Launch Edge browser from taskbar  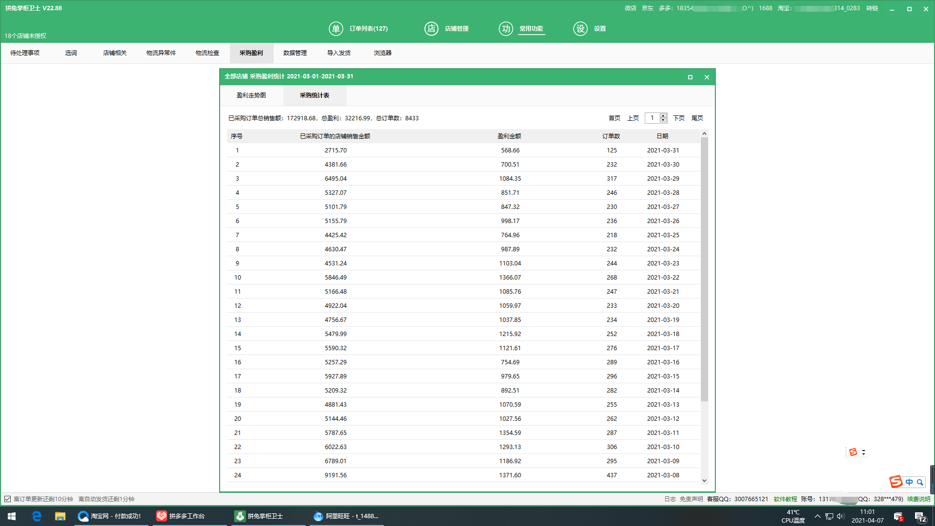click(37, 516)
